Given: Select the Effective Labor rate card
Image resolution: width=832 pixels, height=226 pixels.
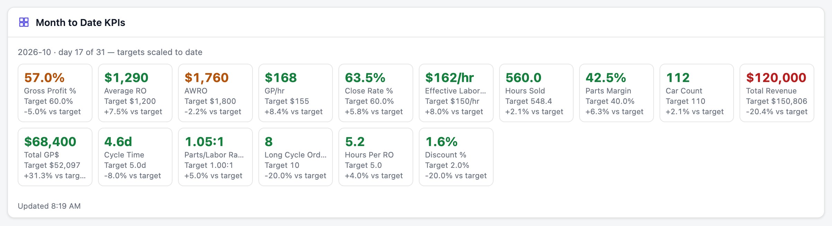Looking at the screenshot, I should click(456, 93).
